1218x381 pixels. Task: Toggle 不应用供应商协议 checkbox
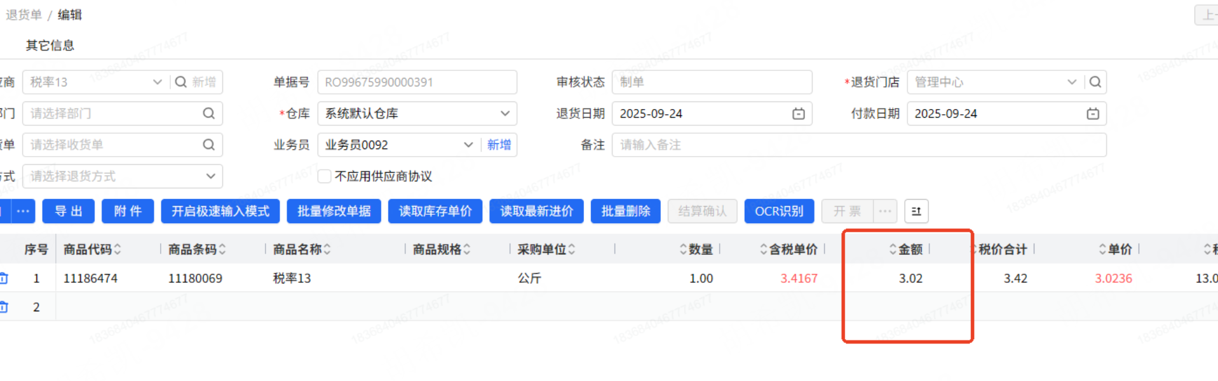324,176
